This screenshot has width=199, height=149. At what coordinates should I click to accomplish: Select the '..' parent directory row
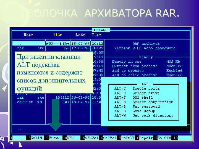58,44
